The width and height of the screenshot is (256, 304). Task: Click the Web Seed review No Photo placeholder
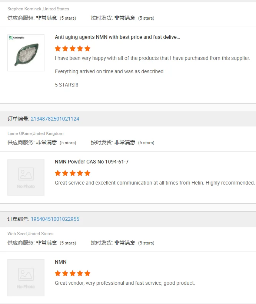click(x=26, y=278)
